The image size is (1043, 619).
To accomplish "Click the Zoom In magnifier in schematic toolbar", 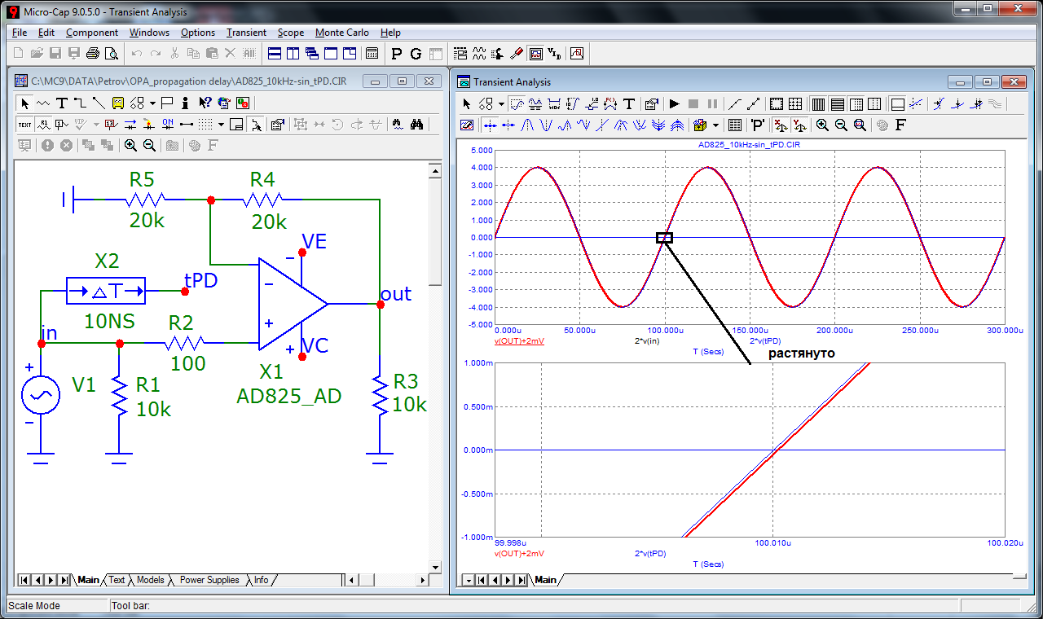I will [x=130, y=145].
